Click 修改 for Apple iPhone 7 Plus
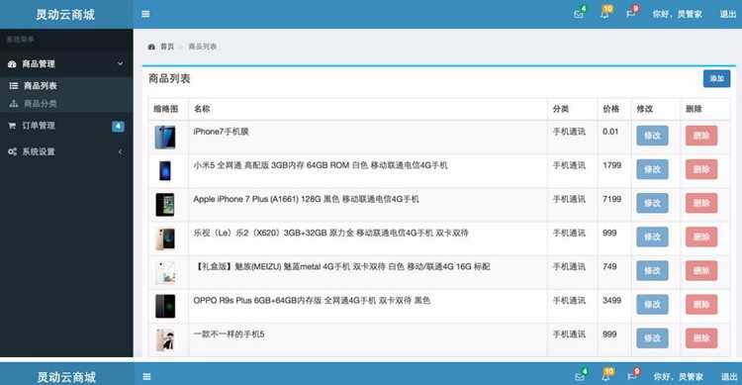 tap(652, 203)
